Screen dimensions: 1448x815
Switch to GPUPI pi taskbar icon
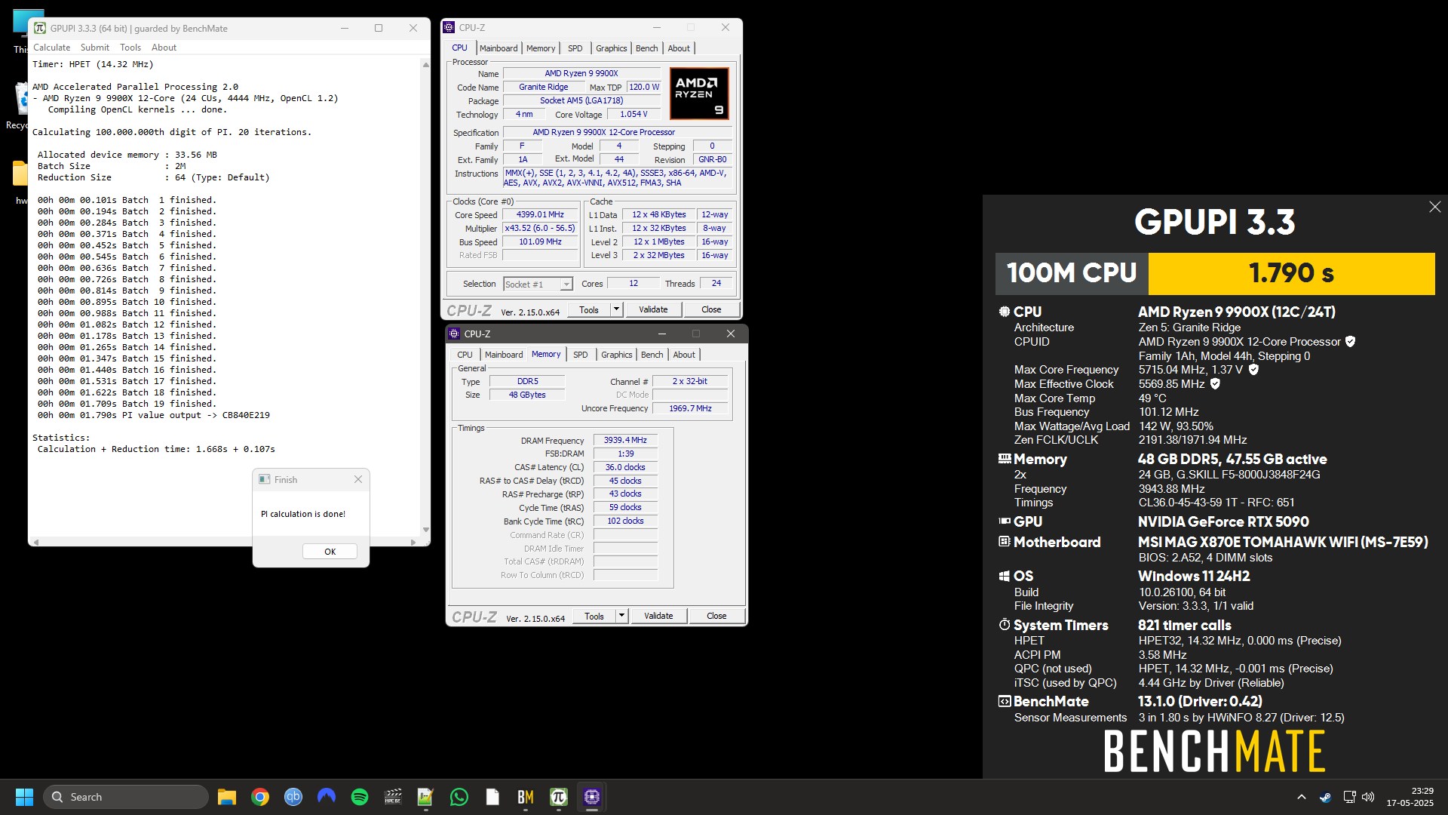559,797
